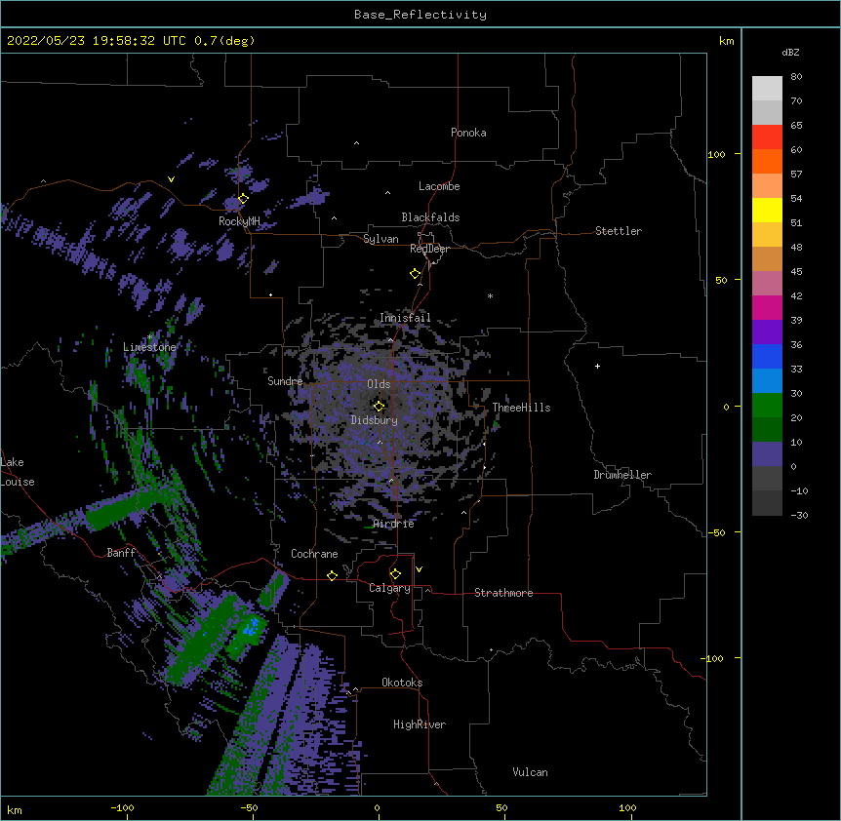Click the RockyMH label

coord(239,221)
